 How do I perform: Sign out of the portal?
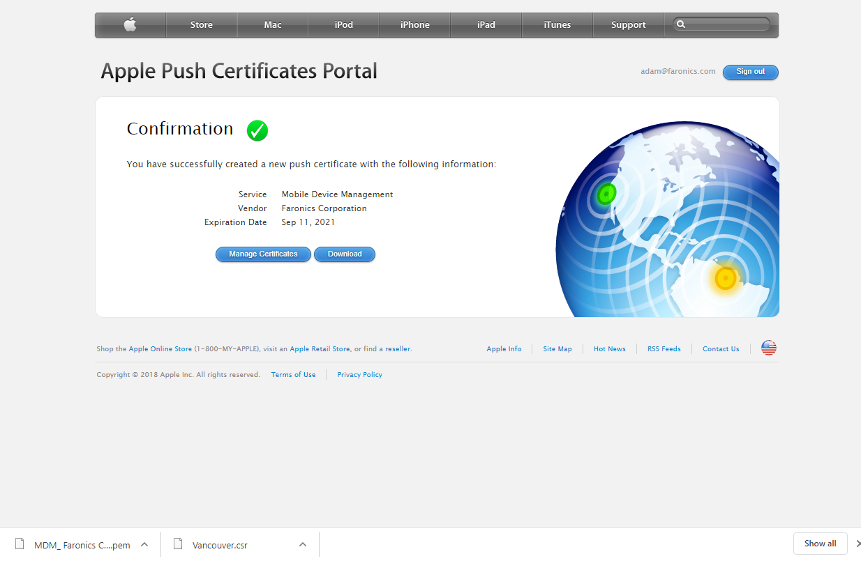point(750,72)
